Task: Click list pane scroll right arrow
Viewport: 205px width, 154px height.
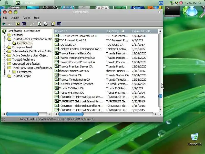Action: (156, 114)
